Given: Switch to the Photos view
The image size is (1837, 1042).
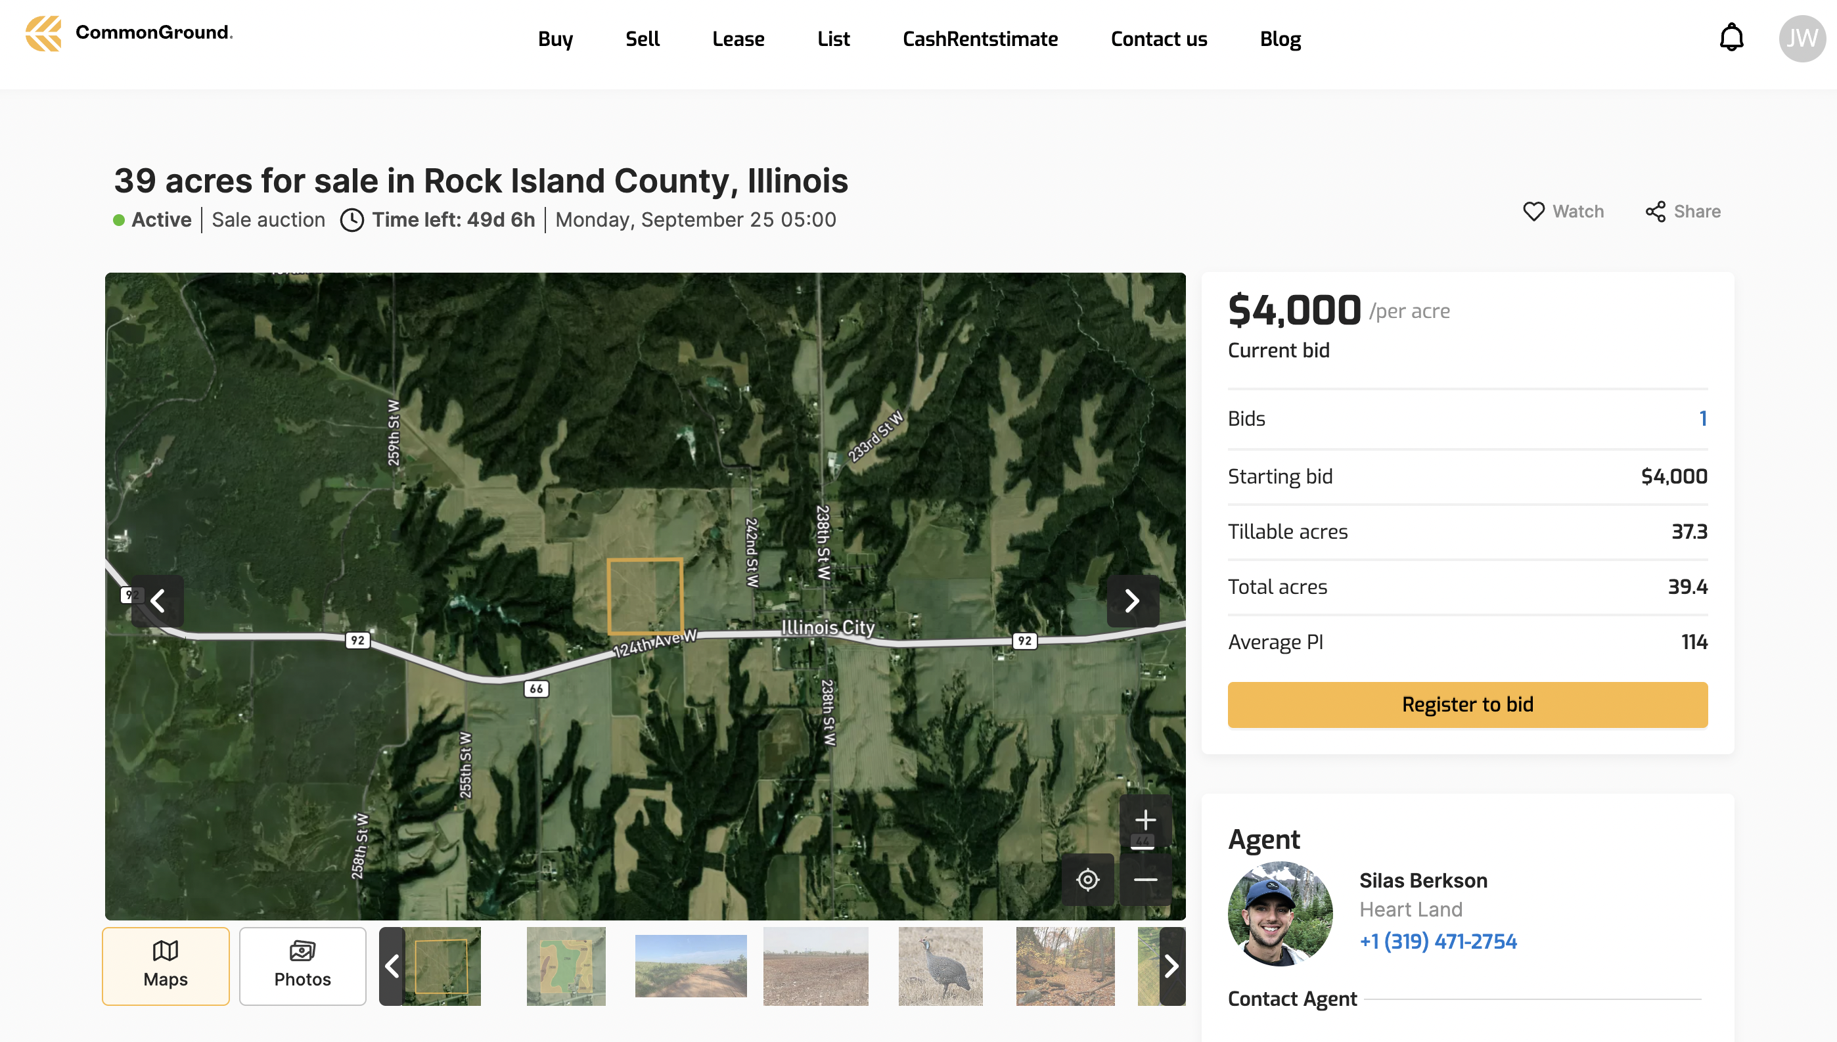Looking at the screenshot, I should pyautogui.click(x=302, y=966).
